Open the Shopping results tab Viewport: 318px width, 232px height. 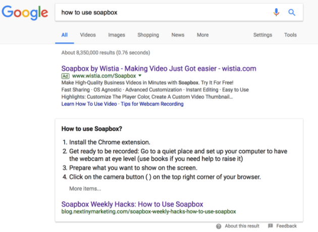click(148, 35)
